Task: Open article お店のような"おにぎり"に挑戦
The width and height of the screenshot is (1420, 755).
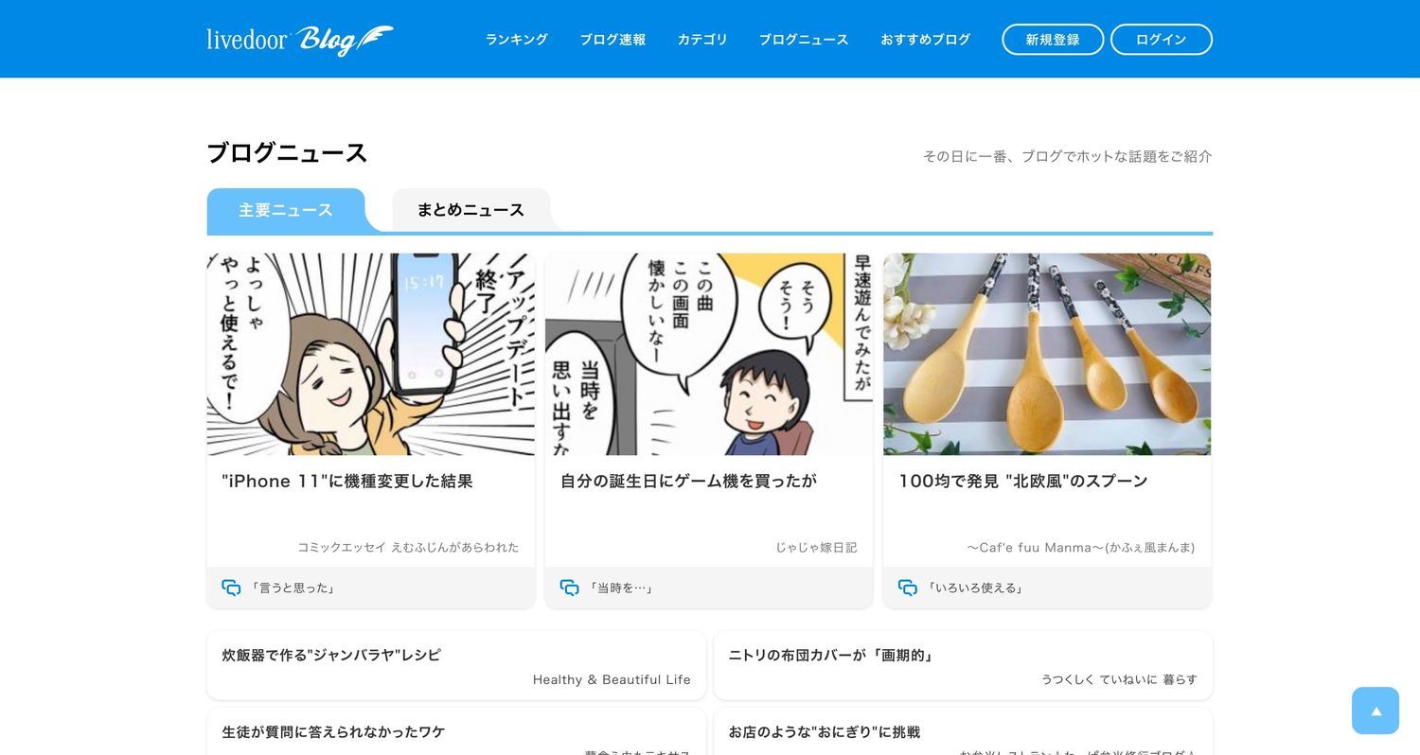Action: (825, 732)
